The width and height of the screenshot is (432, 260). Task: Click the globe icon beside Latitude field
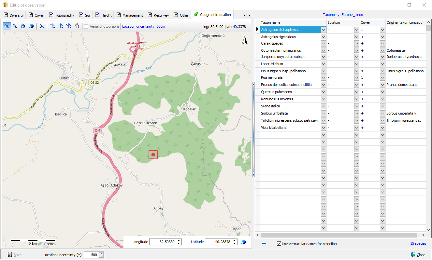(x=243, y=242)
